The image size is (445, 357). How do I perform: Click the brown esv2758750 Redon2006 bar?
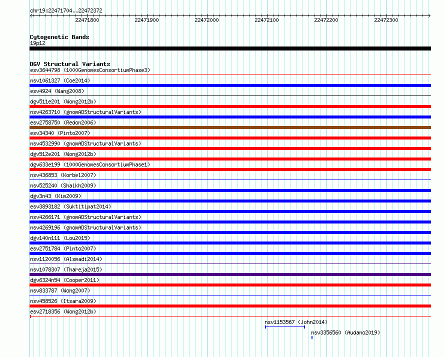(230, 127)
